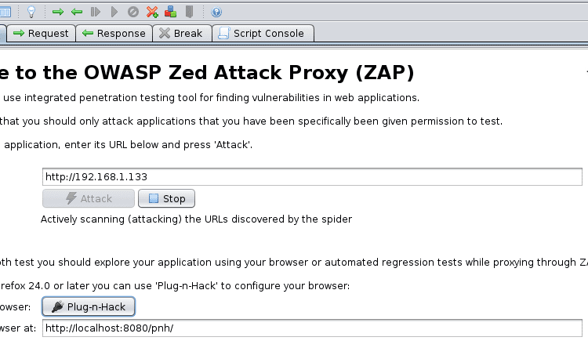Open the Break tab
The image size is (588, 348).
pyautogui.click(x=182, y=34)
